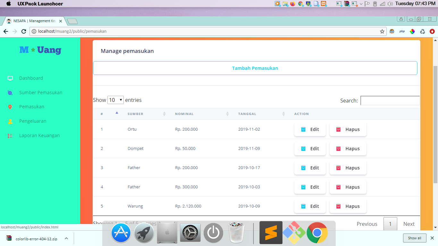Click the volume speaker icon
The width and height of the screenshot is (438, 246).
(x=390, y=4)
